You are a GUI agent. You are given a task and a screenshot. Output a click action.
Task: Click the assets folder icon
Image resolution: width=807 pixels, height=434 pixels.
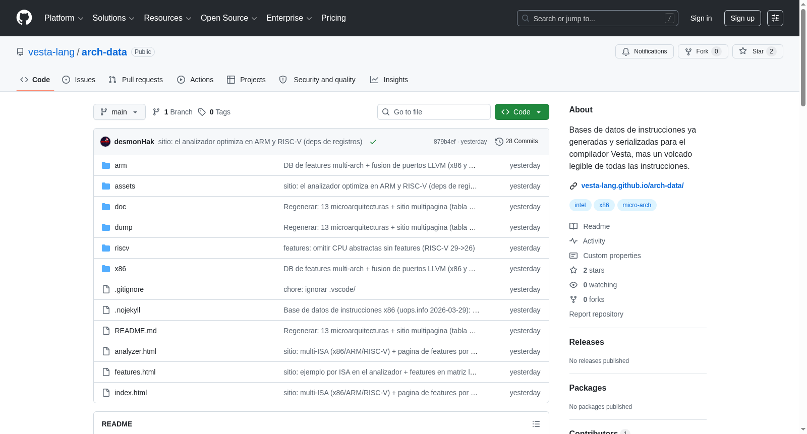[106, 186]
